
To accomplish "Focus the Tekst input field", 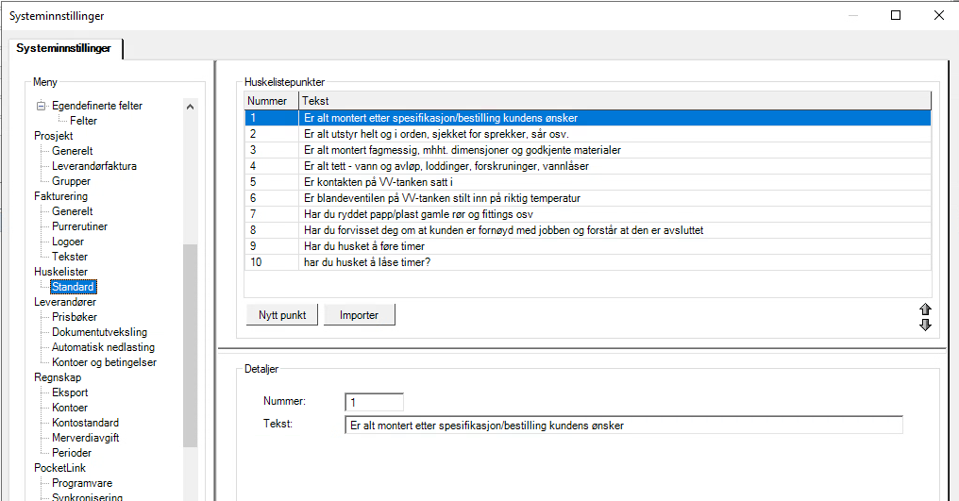I will (x=624, y=426).
